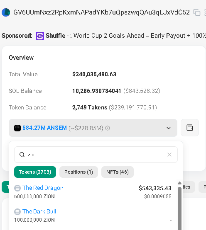Switch to the NFTs (46) tab
This screenshot has width=206, height=230.
[x=118, y=172]
